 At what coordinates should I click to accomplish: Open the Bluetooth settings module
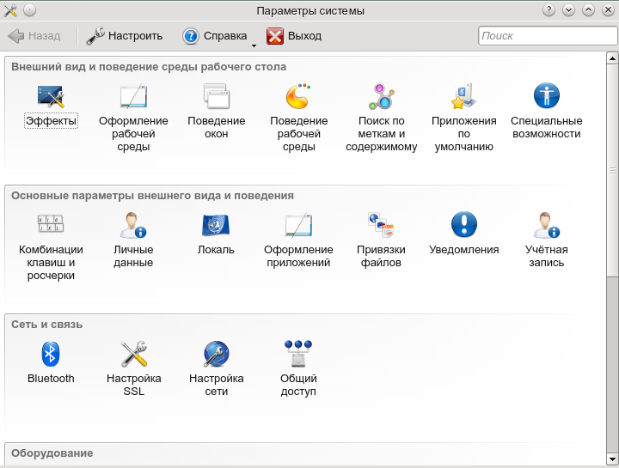[51, 362]
